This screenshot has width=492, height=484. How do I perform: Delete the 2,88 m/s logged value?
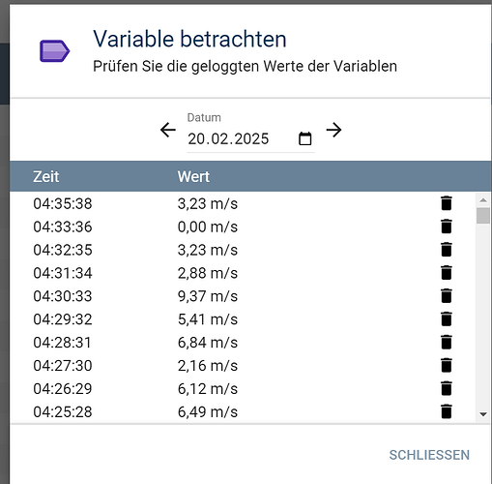coord(447,273)
